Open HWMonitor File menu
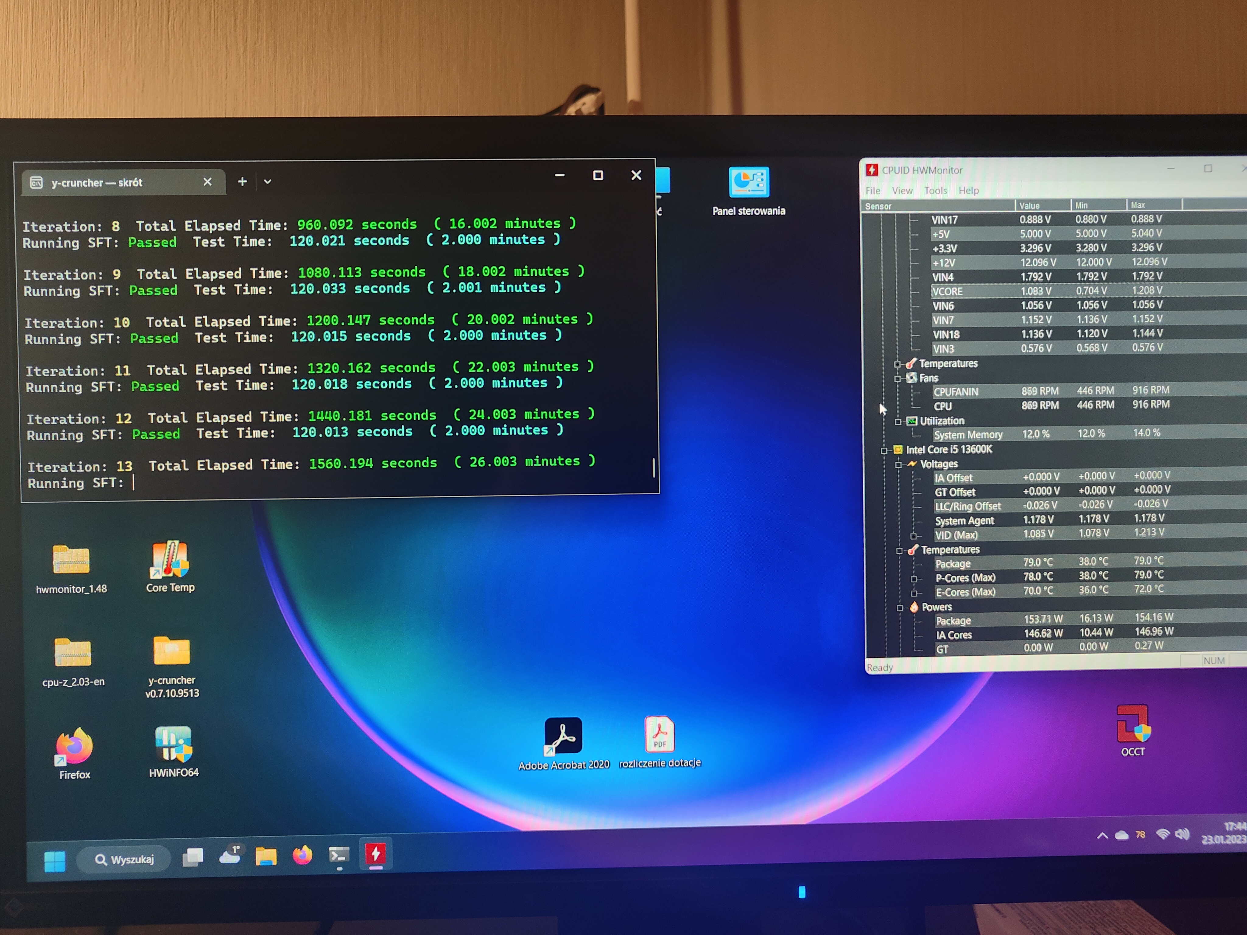 click(x=873, y=191)
